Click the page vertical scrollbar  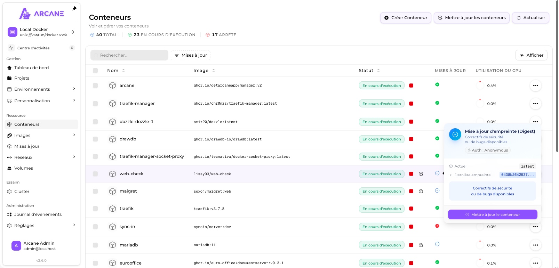click(x=557, y=76)
